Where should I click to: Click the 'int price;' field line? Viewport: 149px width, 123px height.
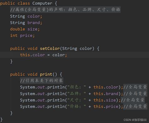point(22,36)
